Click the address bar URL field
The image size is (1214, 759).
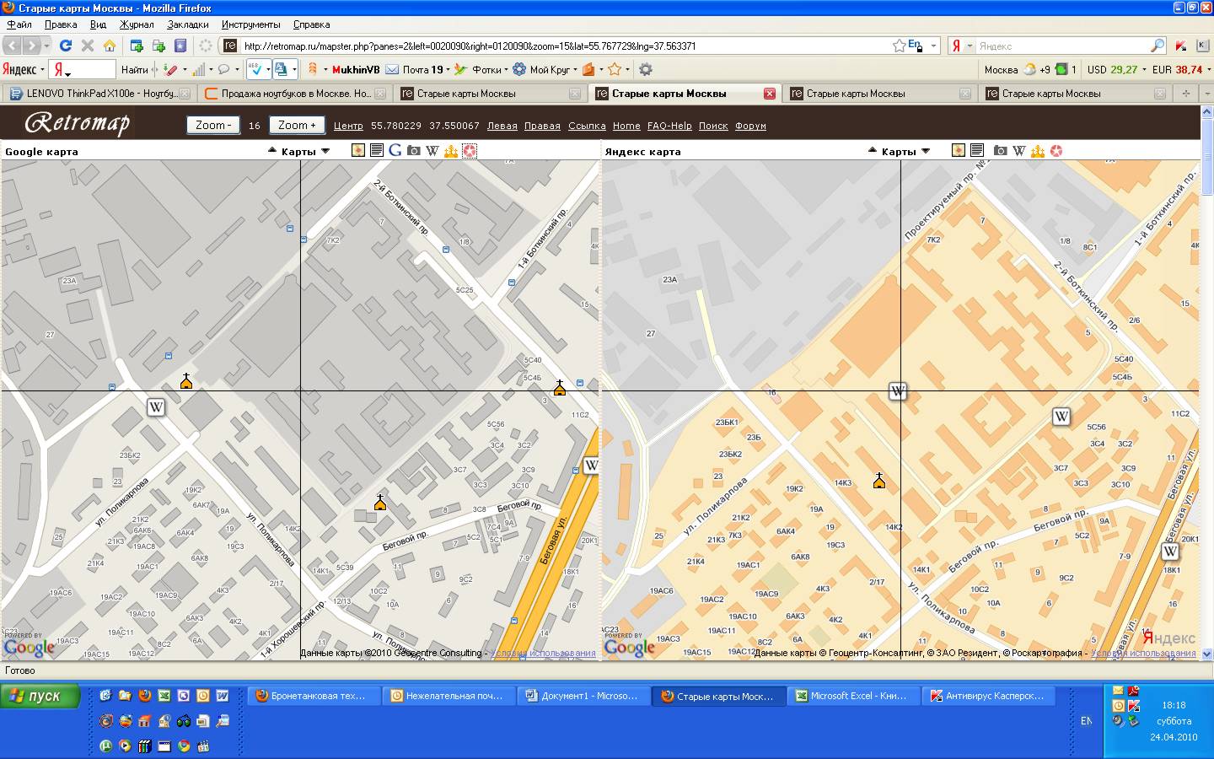pyautogui.click(x=556, y=46)
